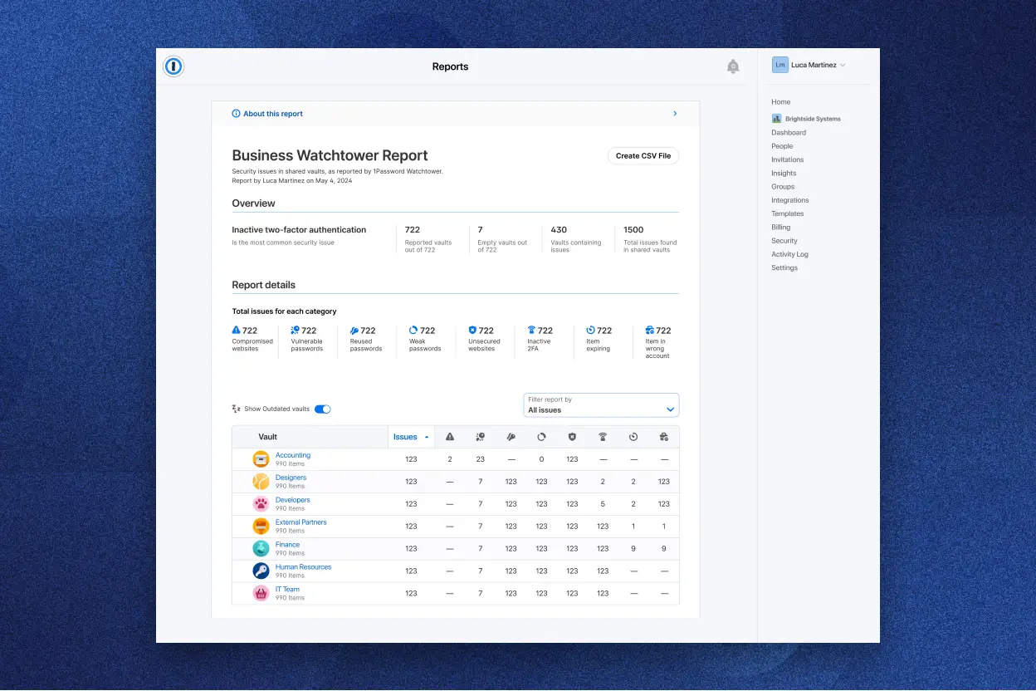Click the About this report info icon

[x=236, y=114]
